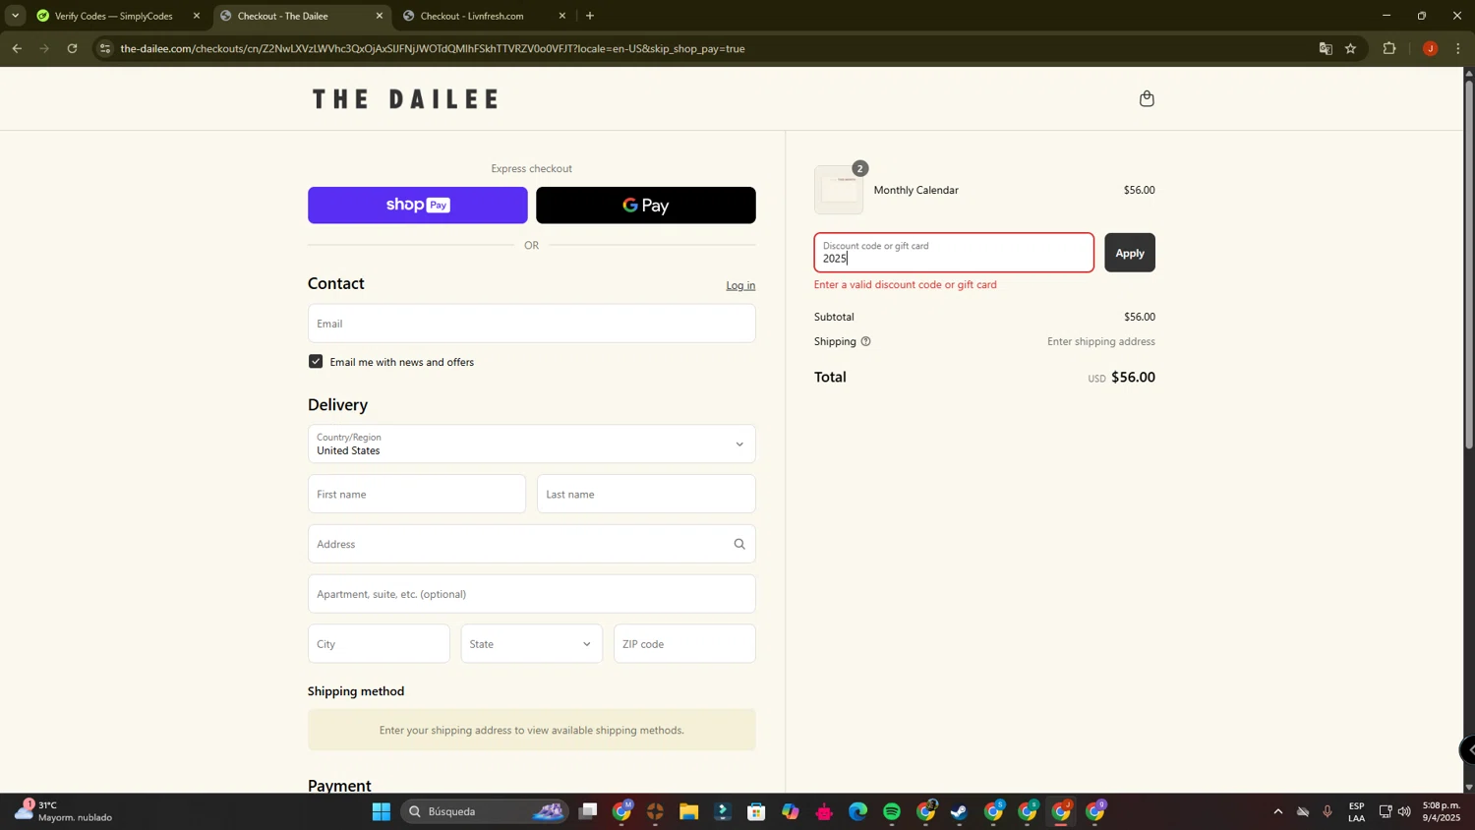Open Spotify from the taskbar
This screenshot has height=830, width=1475.
pos(892,811)
